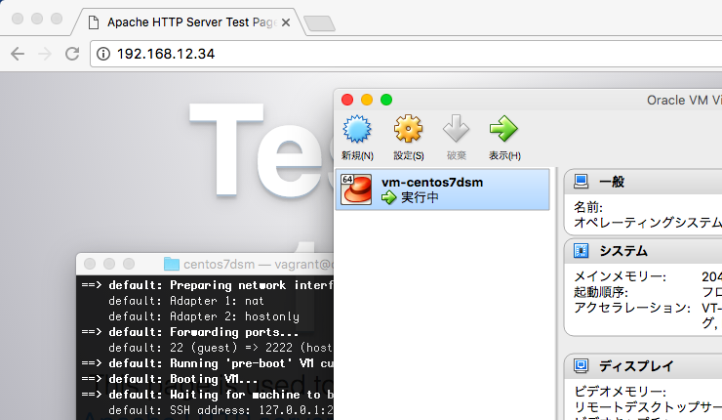Click the site info icon in address bar

click(x=103, y=54)
